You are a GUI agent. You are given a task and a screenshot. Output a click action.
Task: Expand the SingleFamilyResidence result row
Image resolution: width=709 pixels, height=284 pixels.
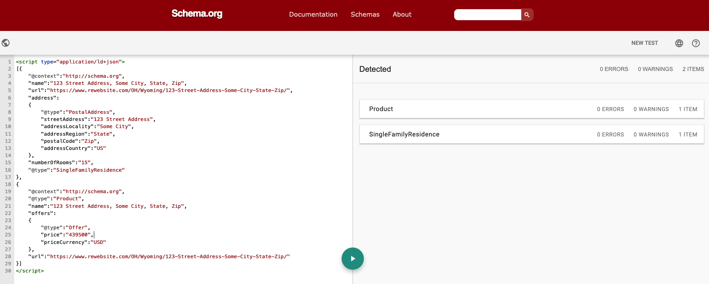531,134
